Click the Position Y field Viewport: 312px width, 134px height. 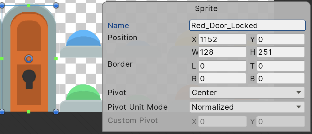[x=280, y=39]
